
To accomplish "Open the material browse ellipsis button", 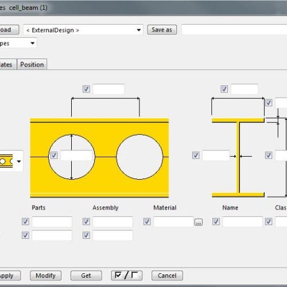I will (199, 222).
